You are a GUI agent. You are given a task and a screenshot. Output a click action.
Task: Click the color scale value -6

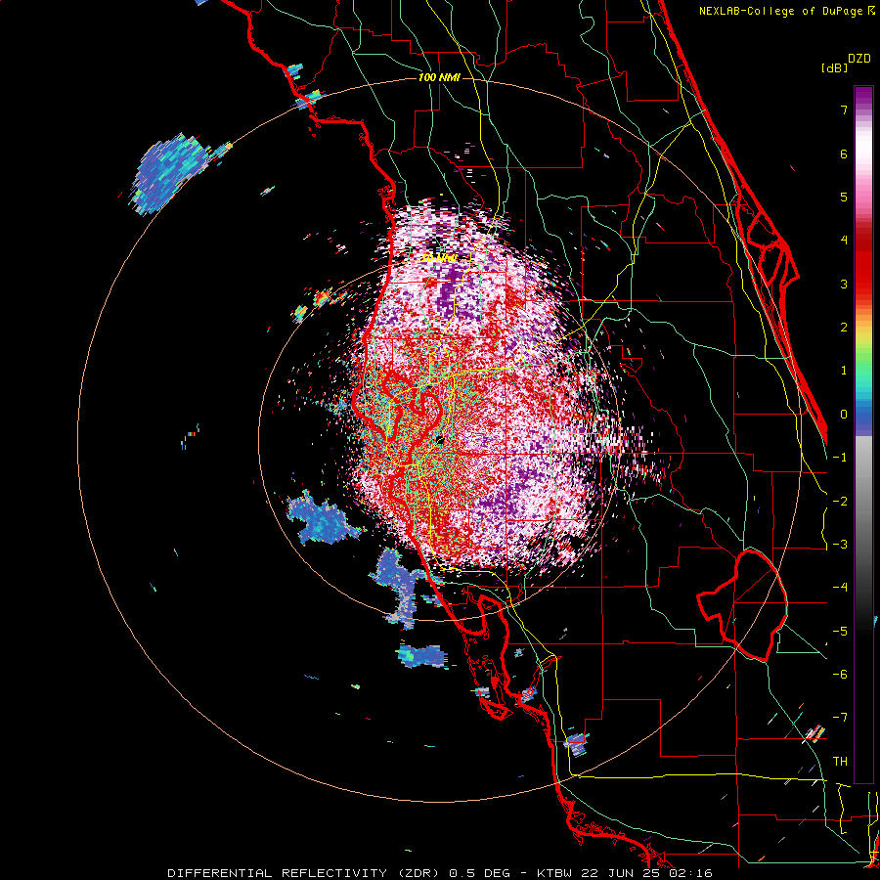click(840, 675)
